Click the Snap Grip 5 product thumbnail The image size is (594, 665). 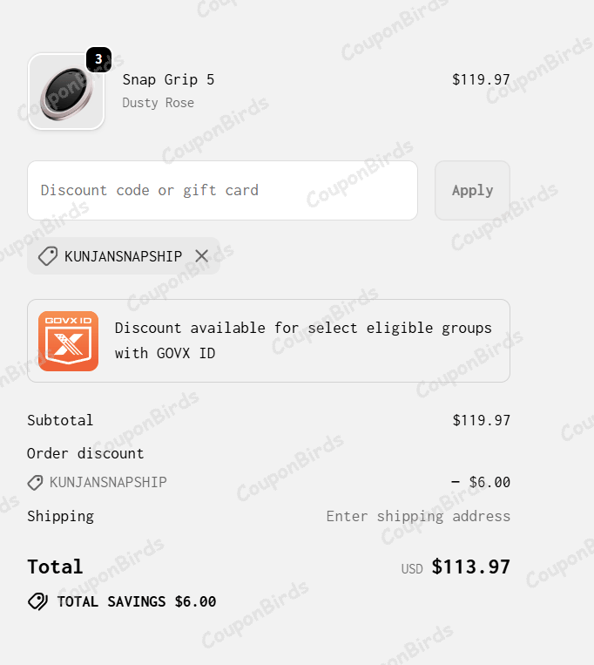[x=66, y=92]
